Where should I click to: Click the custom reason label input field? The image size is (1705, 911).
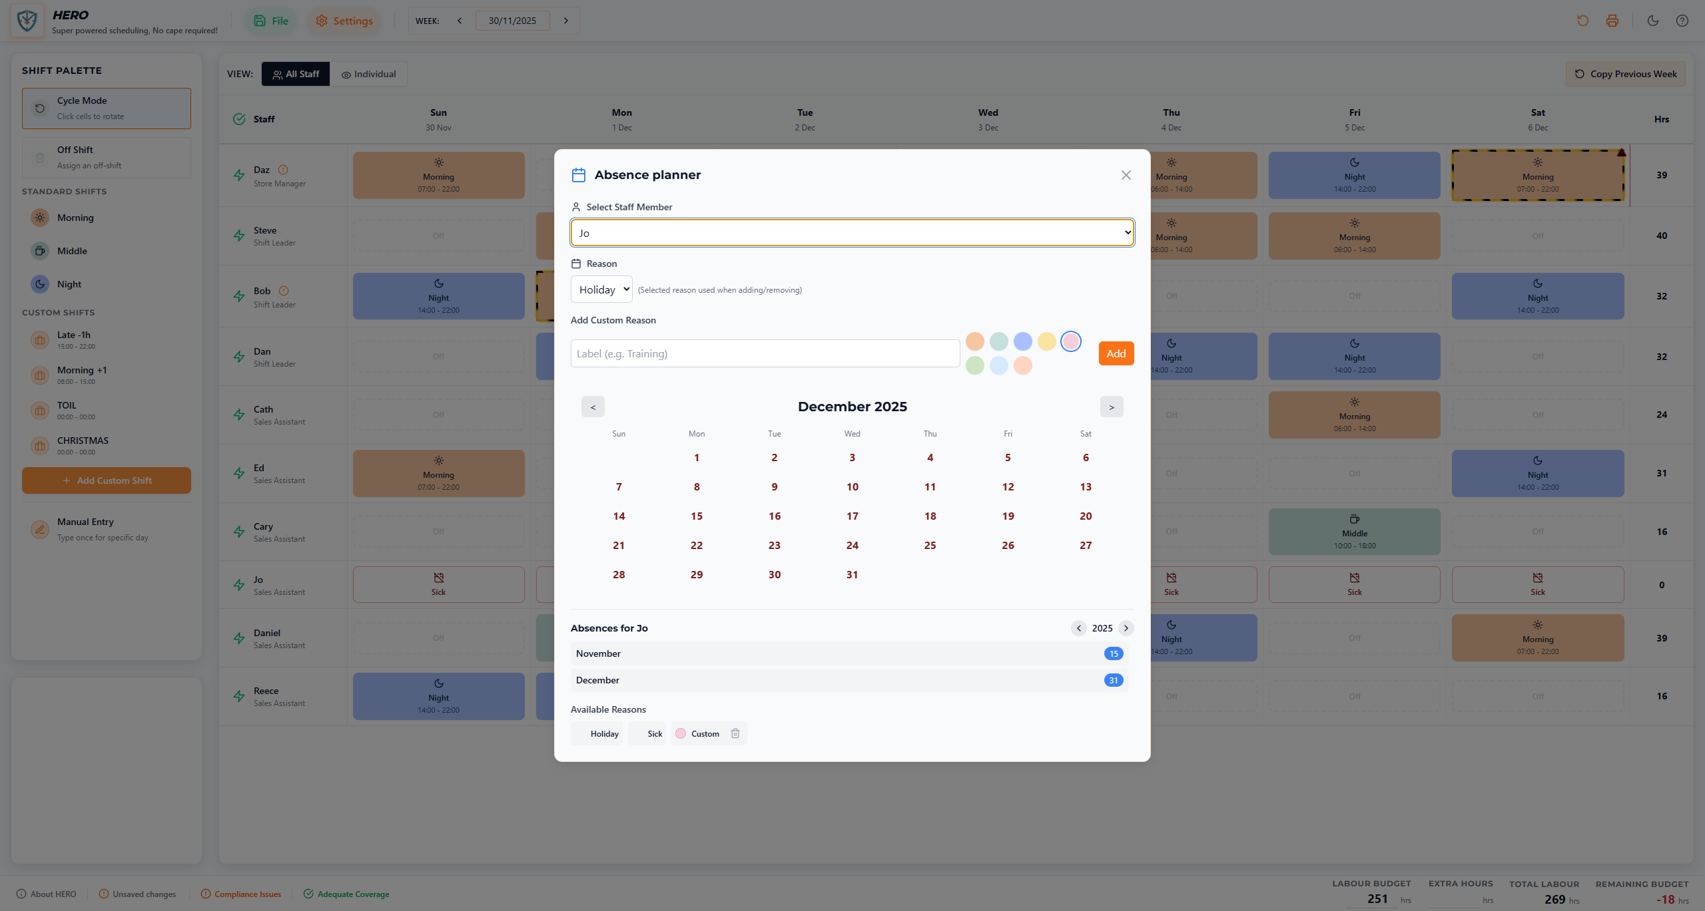[x=765, y=353]
